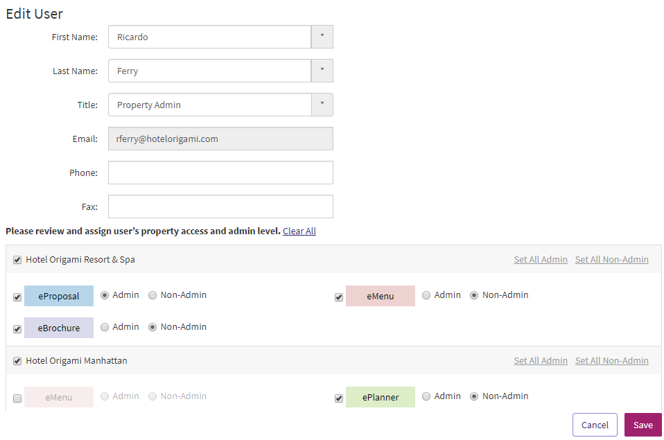
Task: Click Set All Admin for Resort & Spa
Action: coord(541,260)
